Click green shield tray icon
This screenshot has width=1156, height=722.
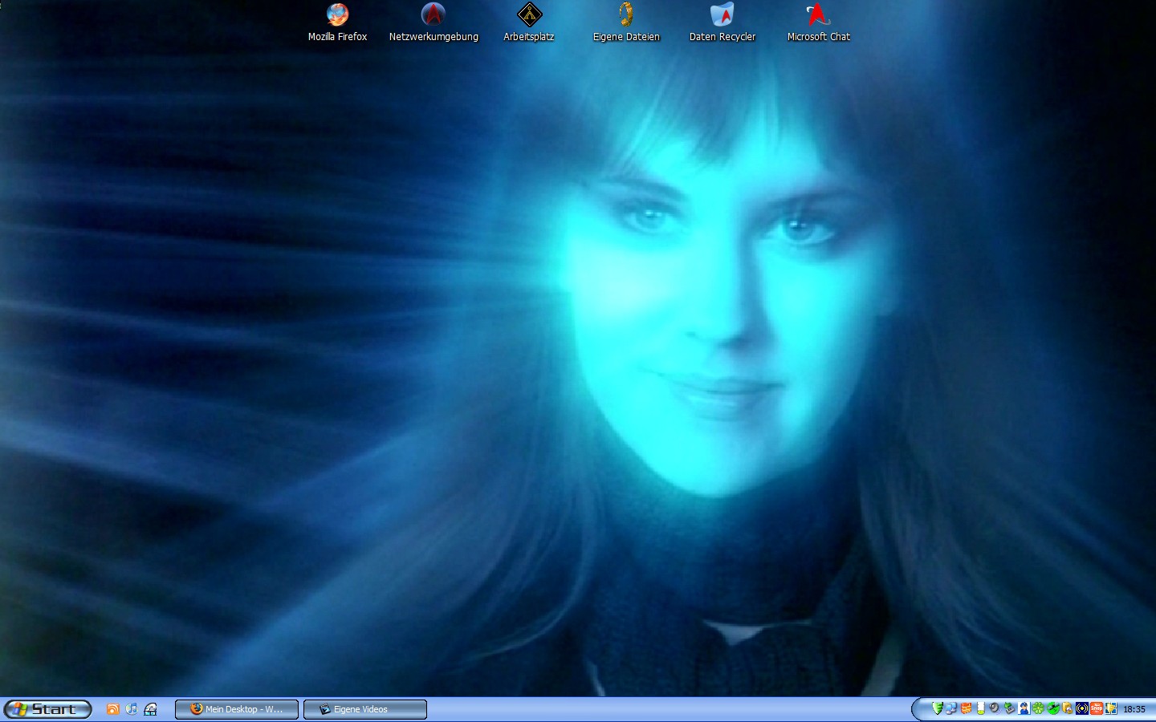coord(937,708)
